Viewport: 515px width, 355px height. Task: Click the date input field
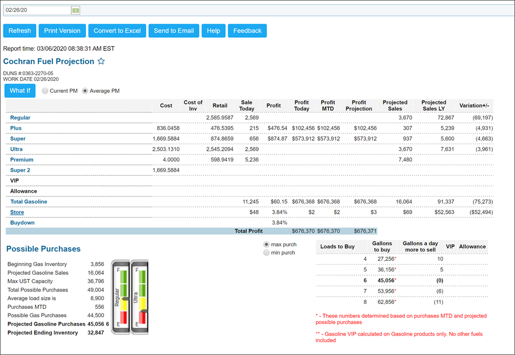click(37, 10)
